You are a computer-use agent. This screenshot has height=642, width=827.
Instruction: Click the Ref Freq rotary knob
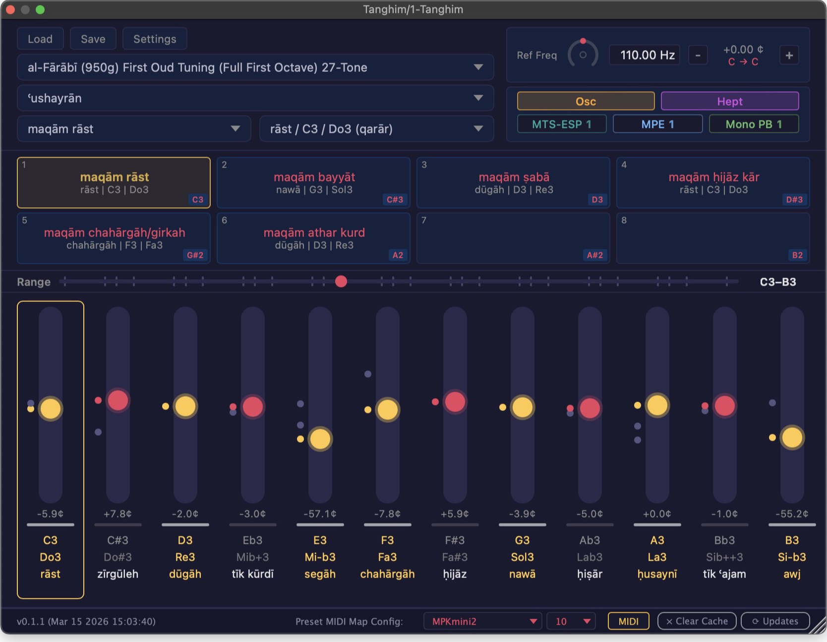pos(583,54)
